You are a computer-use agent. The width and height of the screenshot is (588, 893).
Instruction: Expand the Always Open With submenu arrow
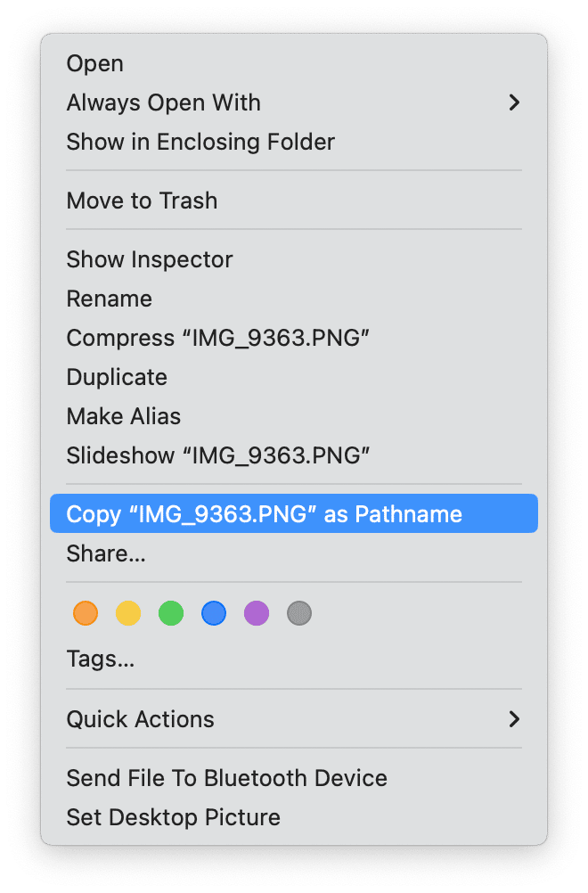pos(513,102)
